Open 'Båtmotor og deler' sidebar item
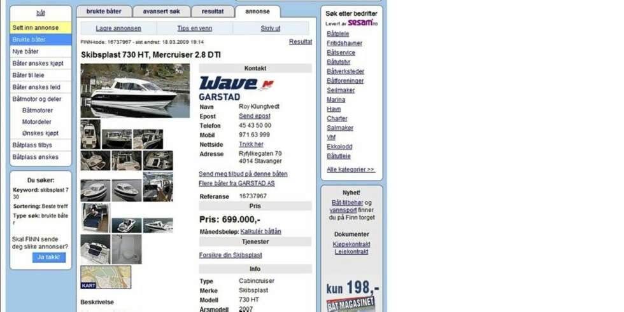This screenshot has height=312, width=624. [41, 99]
